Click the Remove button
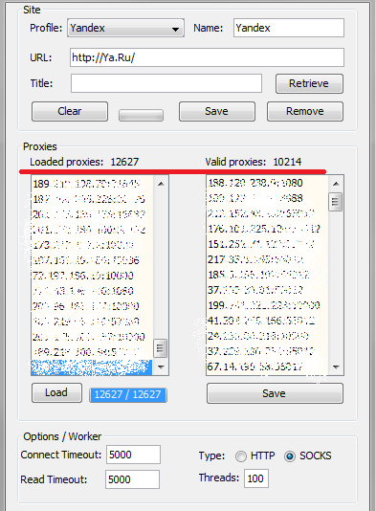 pyautogui.click(x=305, y=111)
